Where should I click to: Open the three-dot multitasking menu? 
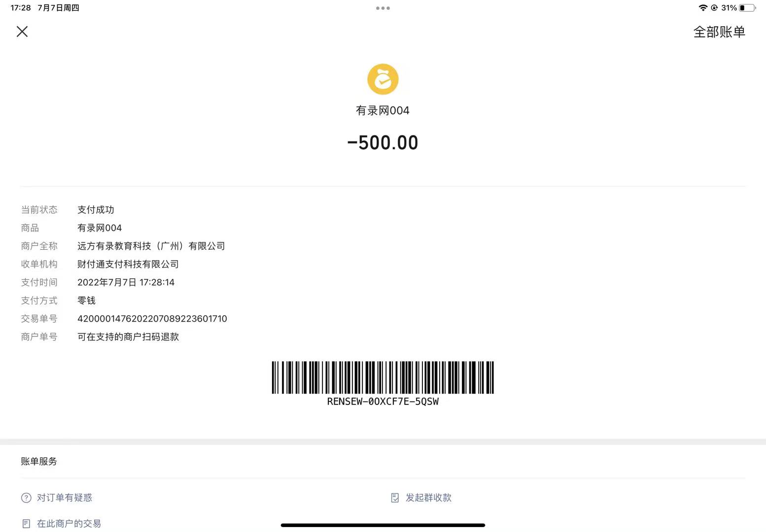click(383, 8)
